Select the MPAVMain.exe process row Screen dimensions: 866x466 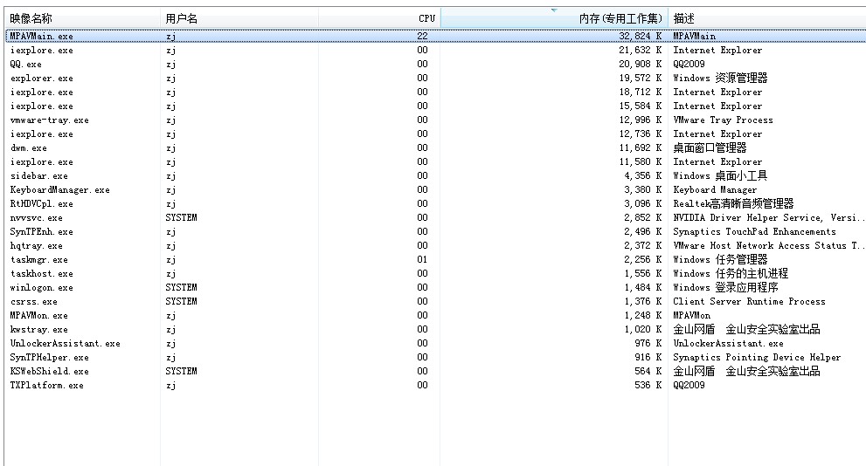tap(42, 37)
